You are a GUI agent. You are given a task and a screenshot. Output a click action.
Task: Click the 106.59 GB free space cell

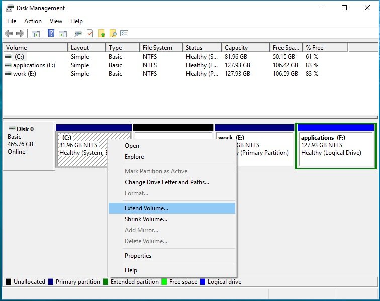[285, 74]
